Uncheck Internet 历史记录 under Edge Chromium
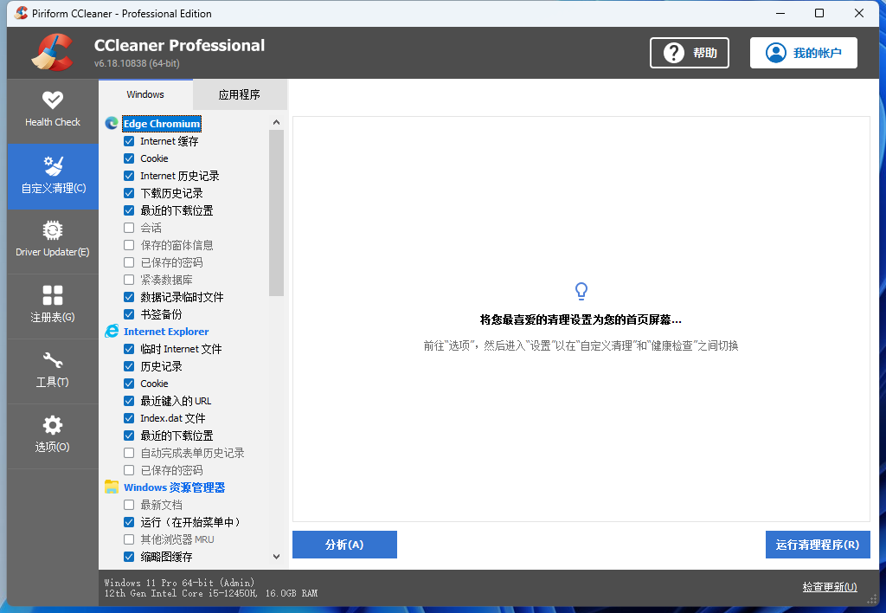The width and height of the screenshot is (886, 613). tap(129, 175)
